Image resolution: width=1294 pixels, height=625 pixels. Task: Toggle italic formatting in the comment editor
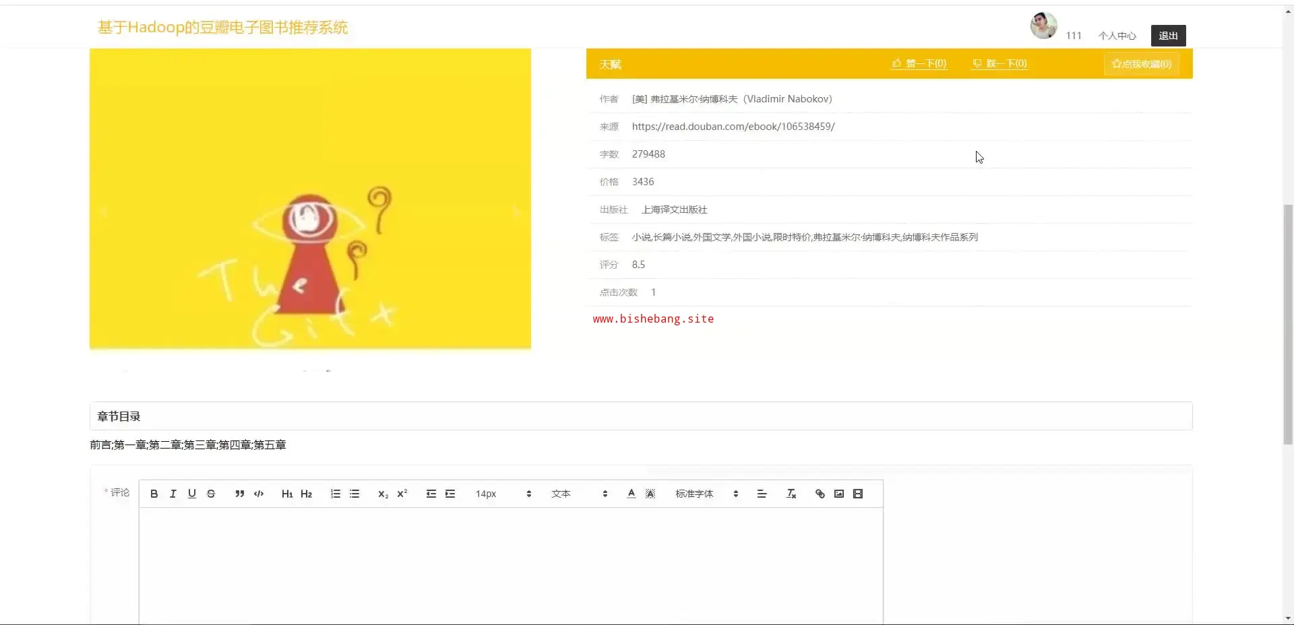[x=173, y=494]
